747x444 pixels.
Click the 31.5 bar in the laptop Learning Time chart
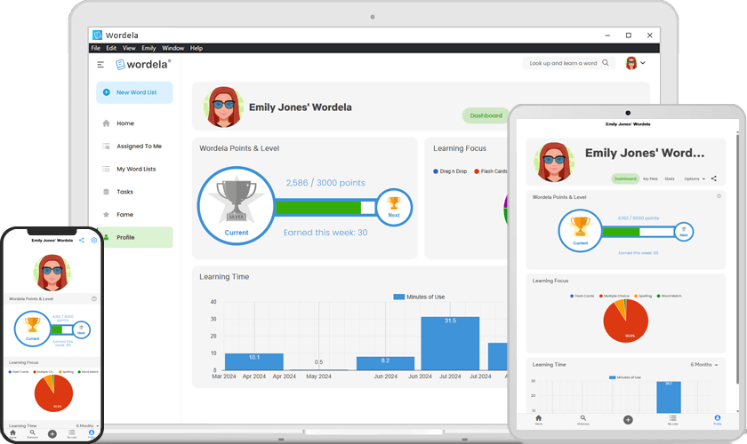tap(450, 343)
